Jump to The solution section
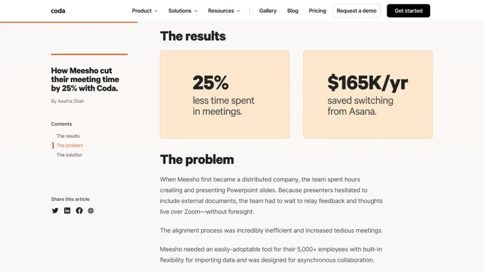 point(69,155)
